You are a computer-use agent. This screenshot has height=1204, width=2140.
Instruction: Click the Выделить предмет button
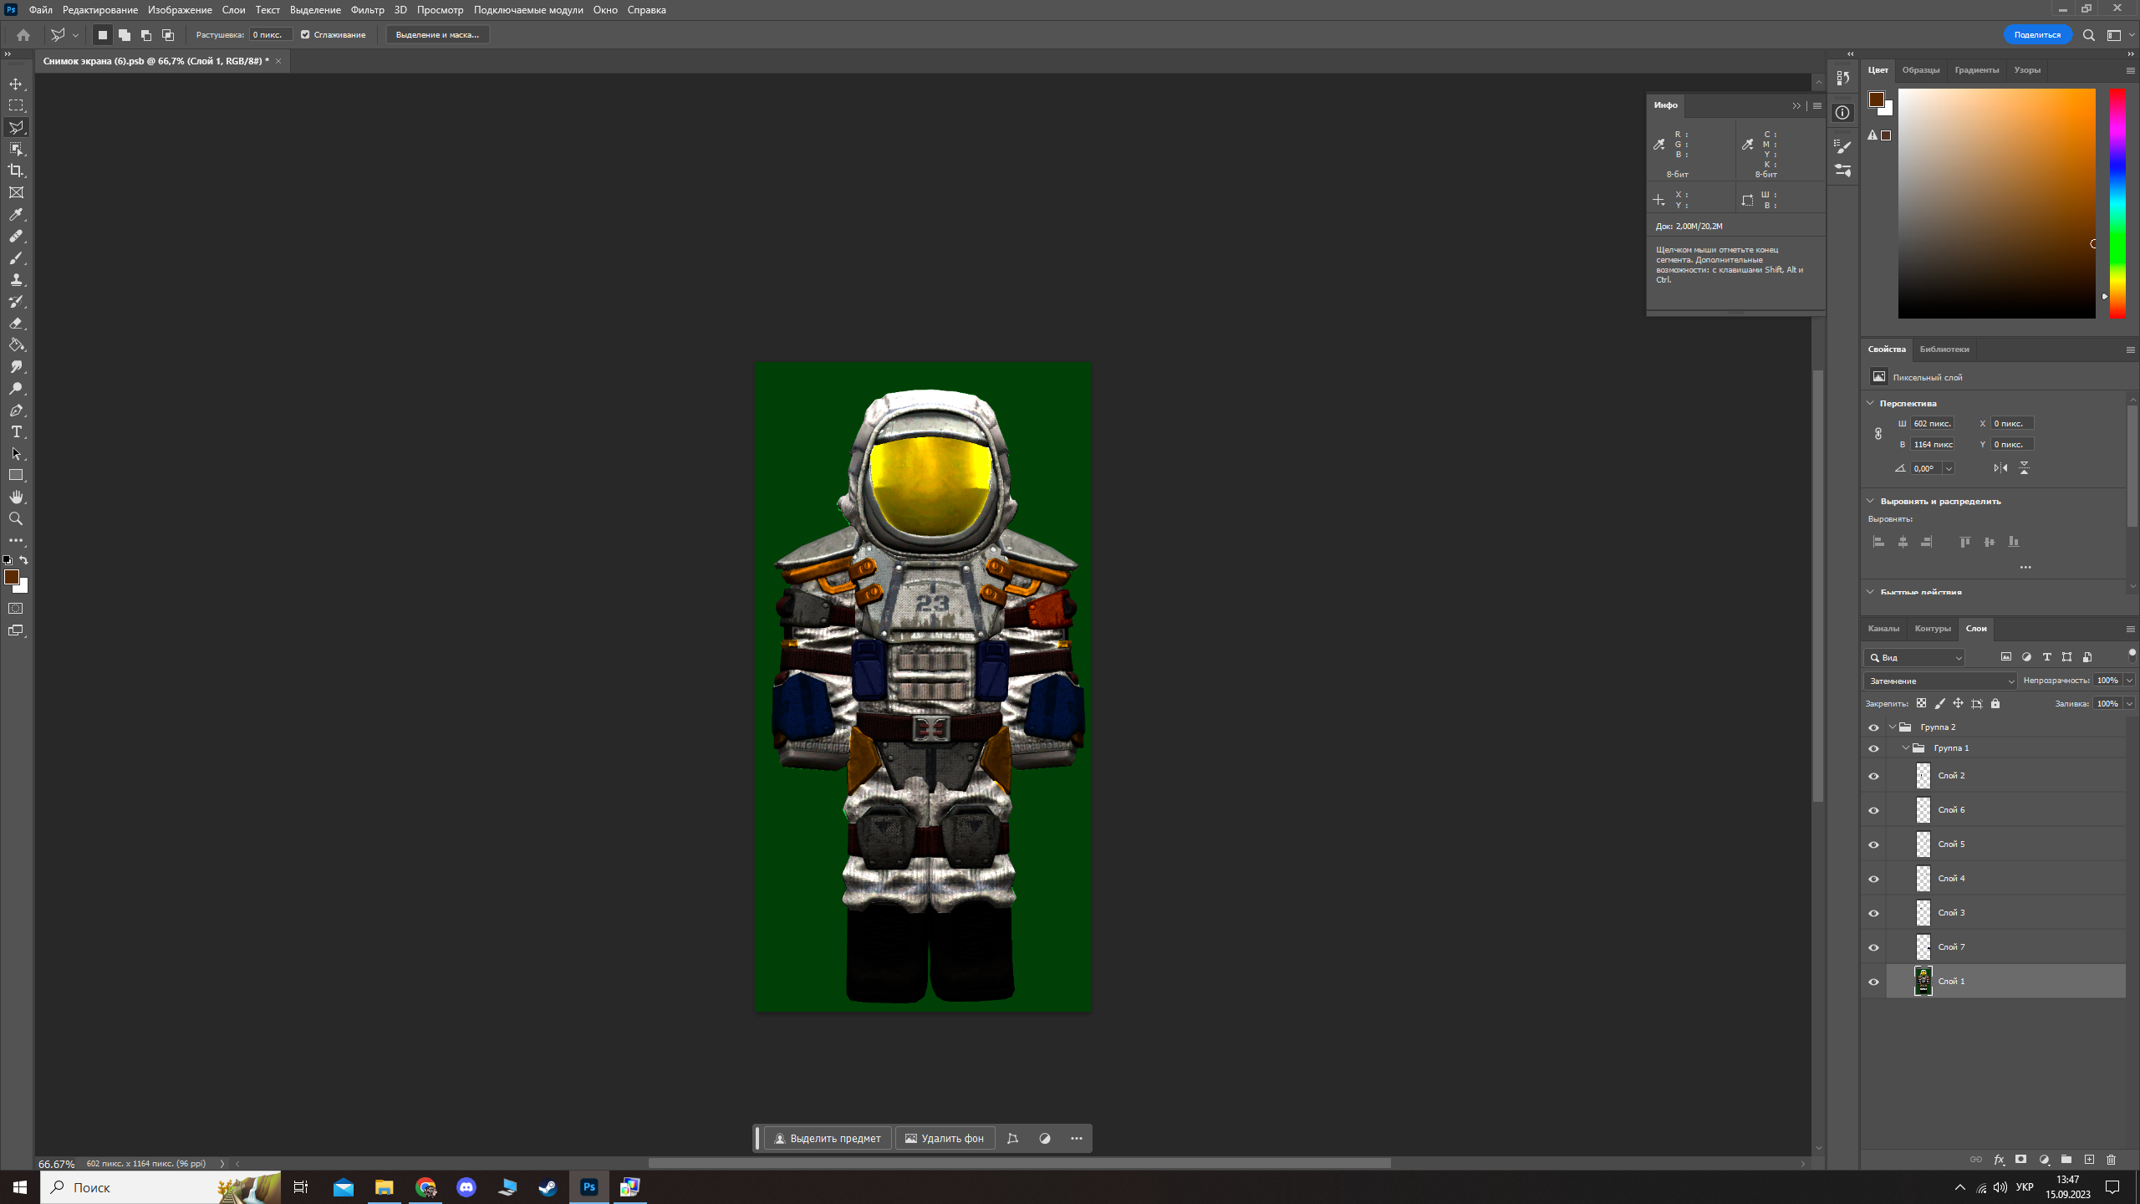[x=828, y=1139]
